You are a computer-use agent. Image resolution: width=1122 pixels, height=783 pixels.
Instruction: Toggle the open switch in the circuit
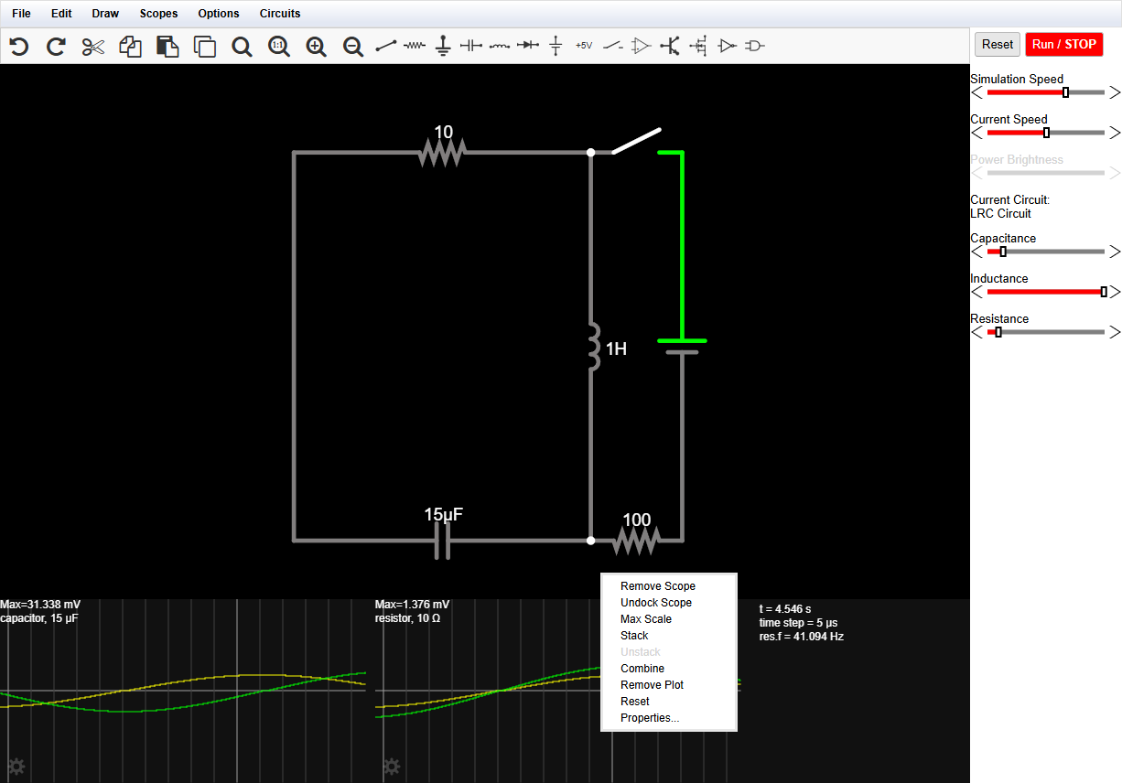[636, 141]
